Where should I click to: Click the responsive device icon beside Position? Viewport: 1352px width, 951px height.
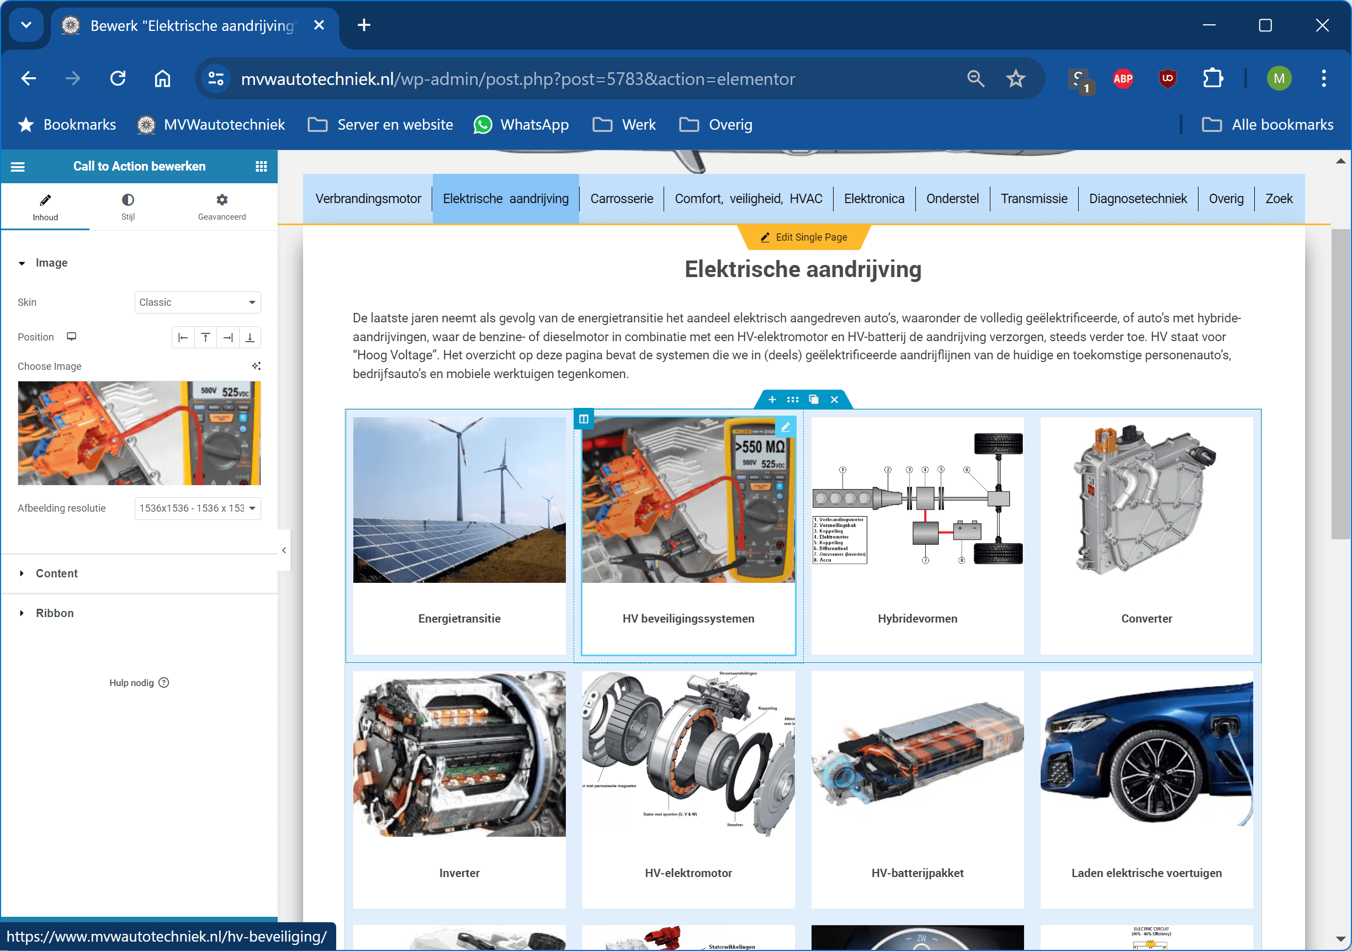[x=71, y=336]
